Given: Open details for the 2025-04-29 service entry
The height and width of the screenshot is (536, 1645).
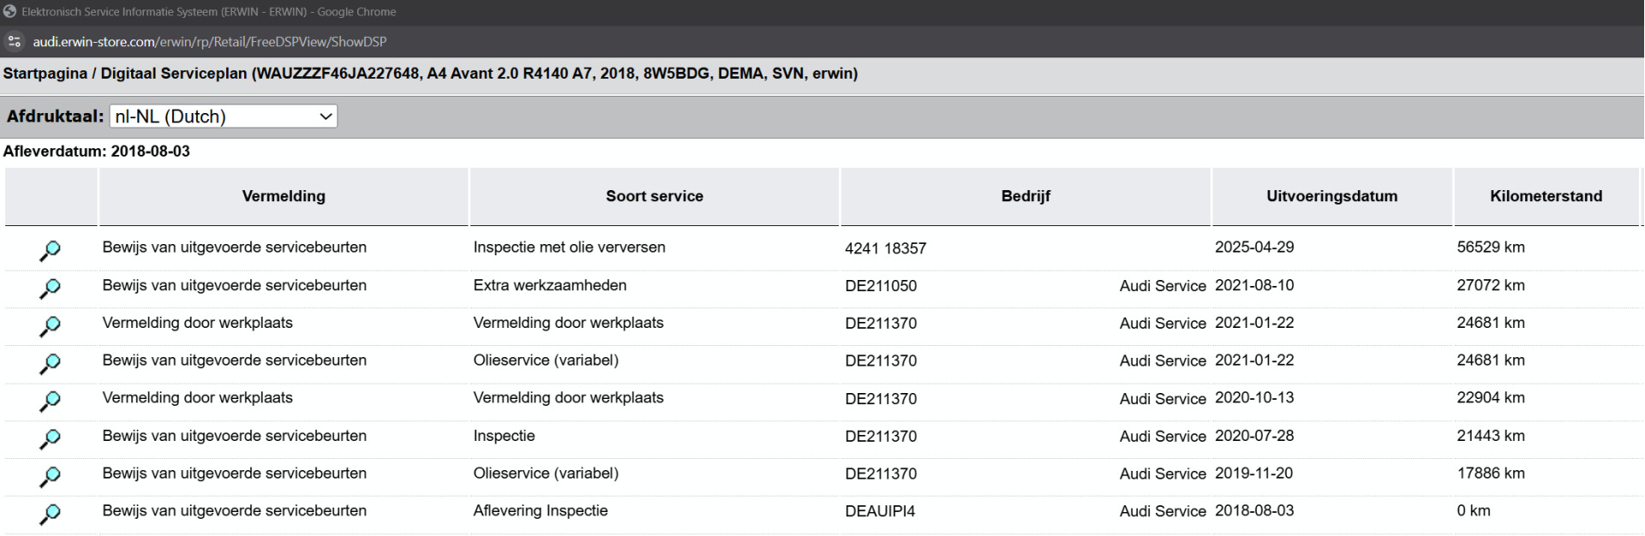Looking at the screenshot, I should coord(51,250).
